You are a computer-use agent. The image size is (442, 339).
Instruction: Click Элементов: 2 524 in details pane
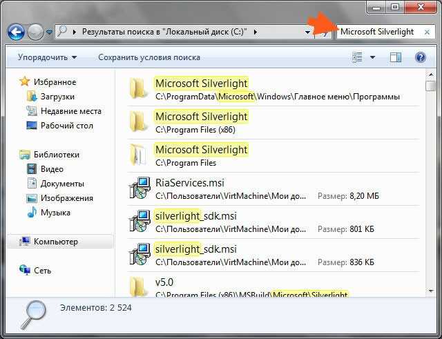[x=96, y=308]
